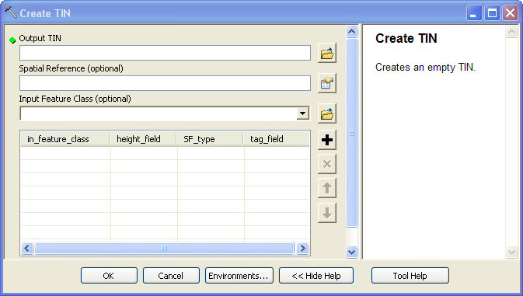
Task: Click the 'Spatial Reference (optional)' label
Action: 71,68
